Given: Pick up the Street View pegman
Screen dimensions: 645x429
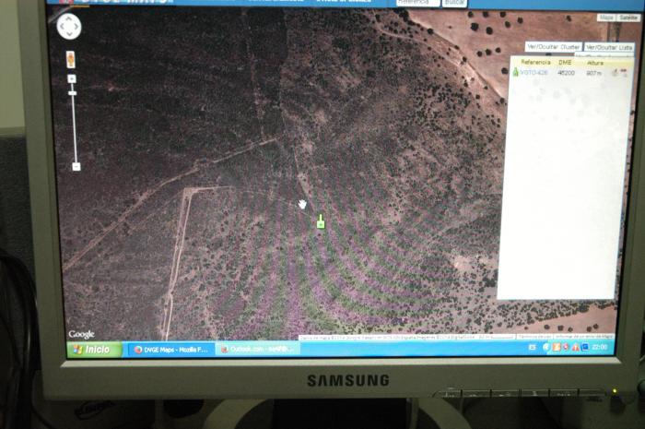Looking at the screenshot, I should click(x=71, y=60).
